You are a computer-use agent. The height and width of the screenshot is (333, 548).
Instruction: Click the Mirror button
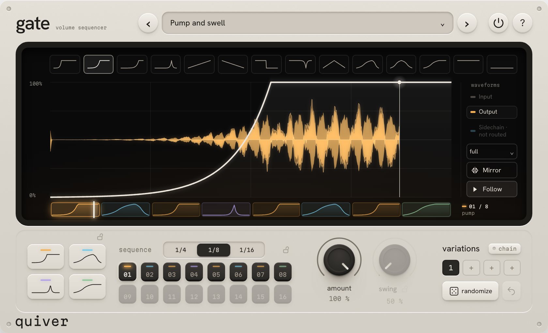pos(492,170)
